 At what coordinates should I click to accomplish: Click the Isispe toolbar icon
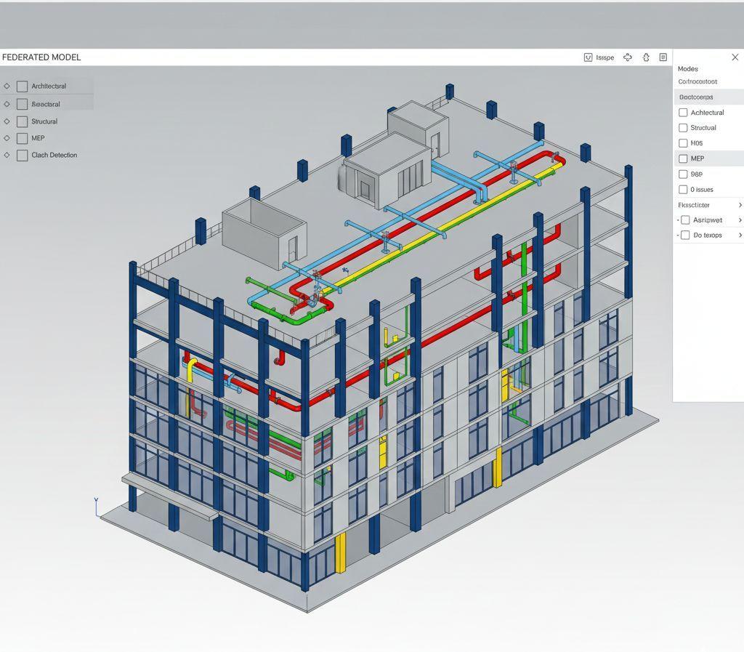pyautogui.click(x=588, y=57)
